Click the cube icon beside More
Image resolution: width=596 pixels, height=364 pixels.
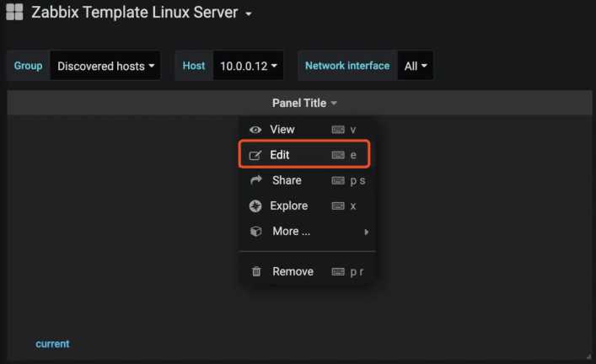[255, 231]
